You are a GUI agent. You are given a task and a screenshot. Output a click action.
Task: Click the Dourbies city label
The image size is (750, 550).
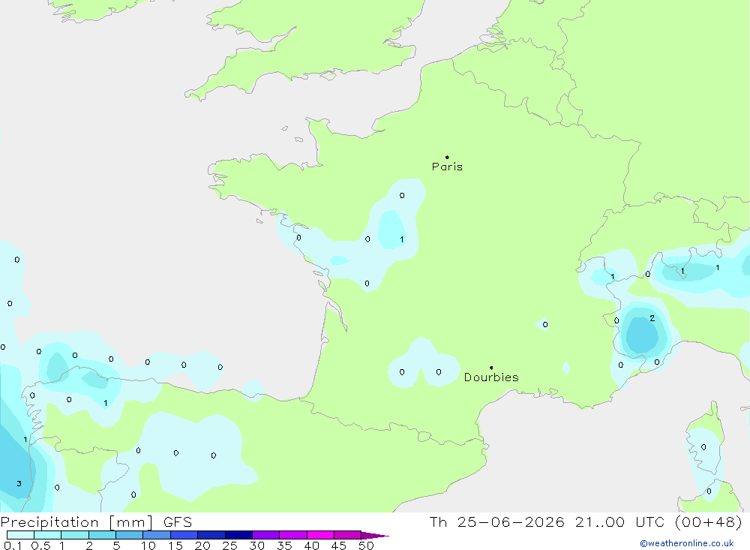[491, 377]
